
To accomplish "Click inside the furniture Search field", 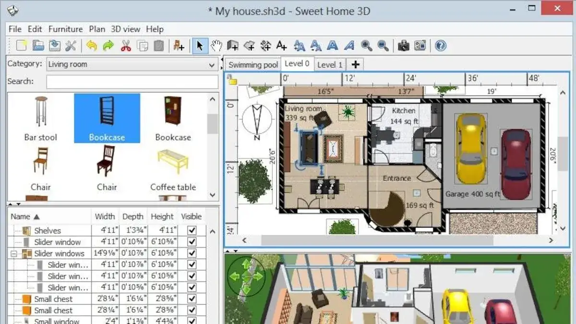I will (132, 82).
